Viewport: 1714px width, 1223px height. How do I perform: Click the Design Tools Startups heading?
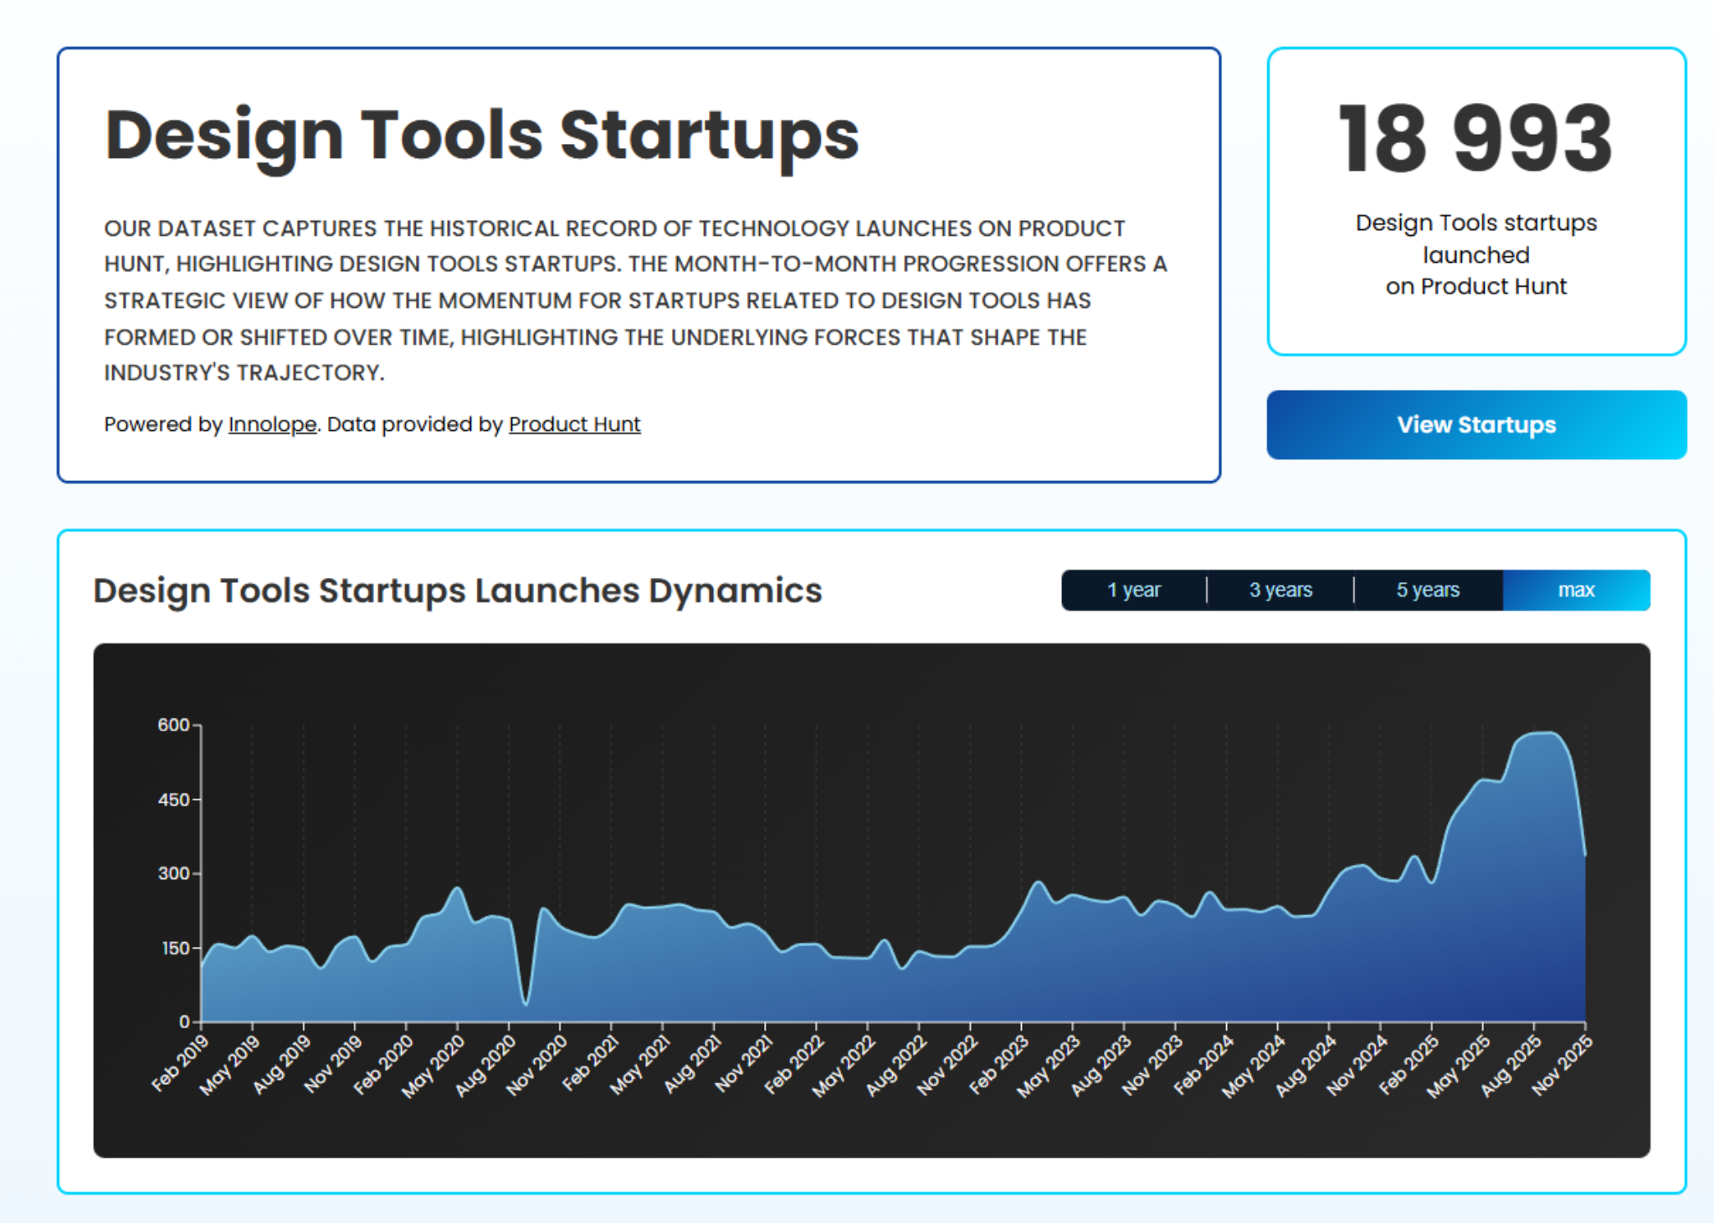tap(481, 136)
